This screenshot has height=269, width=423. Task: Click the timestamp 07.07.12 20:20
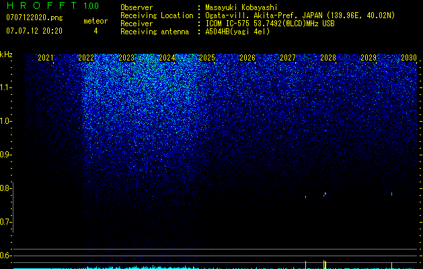pos(34,31)
